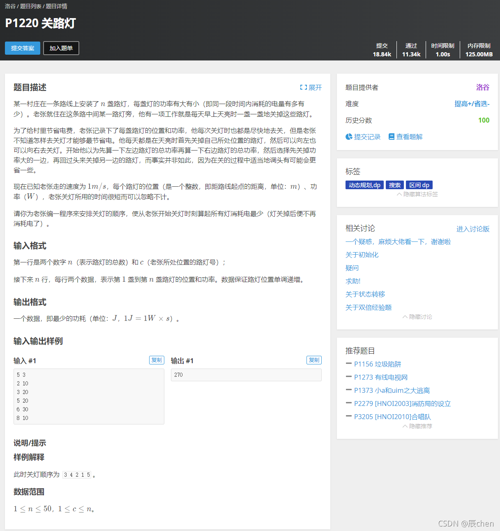Click the book icon beside 查看题解
Image resolution: width=500 pixels, height=531 pixels.
[392, 137]
